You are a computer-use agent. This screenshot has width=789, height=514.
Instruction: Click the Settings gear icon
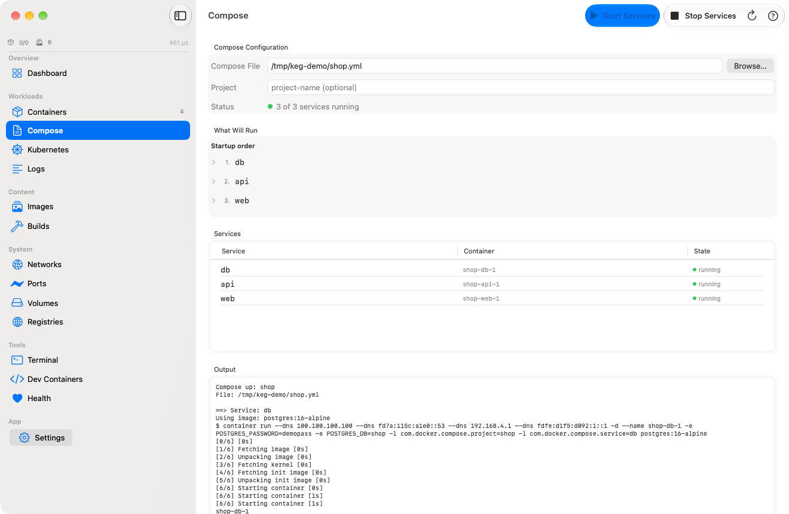coord(24,437)
